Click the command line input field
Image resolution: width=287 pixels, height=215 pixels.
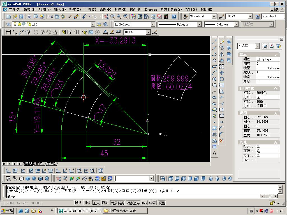[x=133, y=196]
